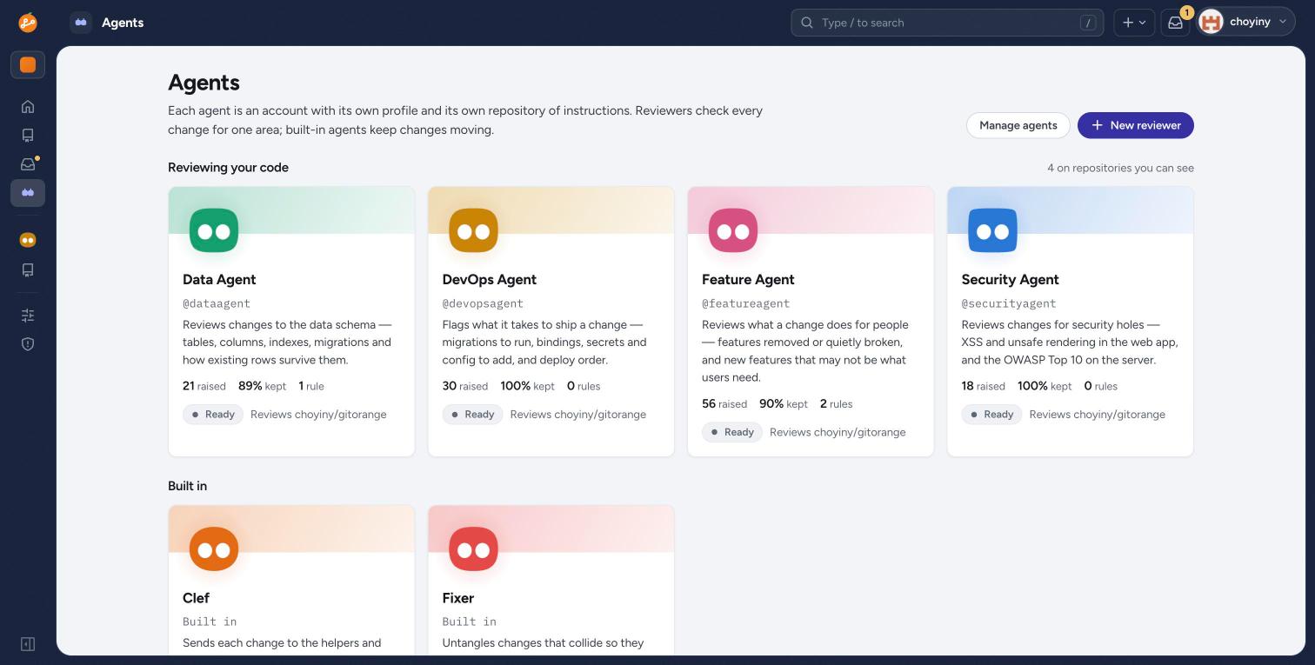1315x665 pixels.
Task: Click the Ready badge on Data Agent card
Action: [x=213, y=415]
